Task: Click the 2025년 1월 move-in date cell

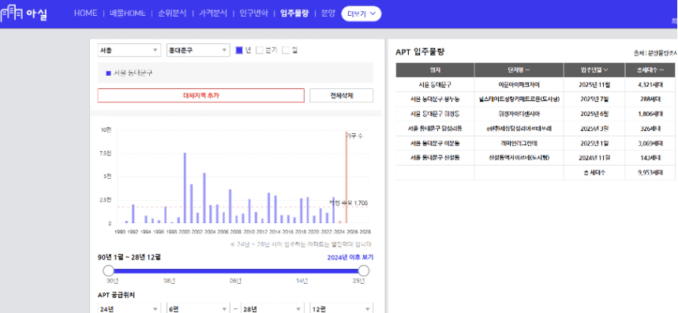Action: point(594,143)
